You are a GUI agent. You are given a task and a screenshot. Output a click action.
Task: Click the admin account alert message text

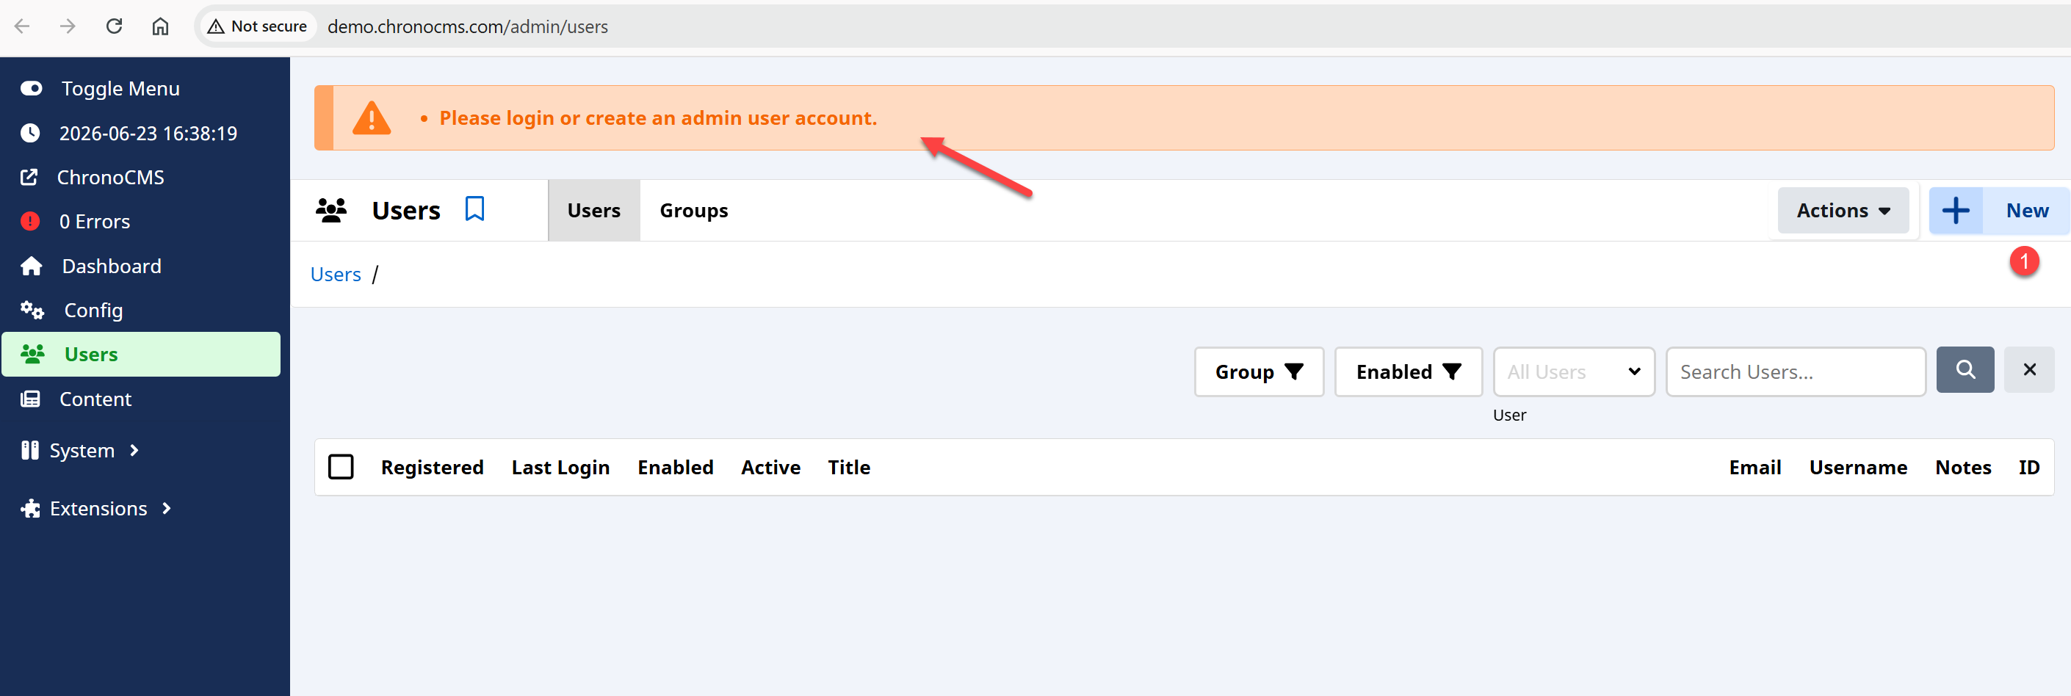(657, 118)
